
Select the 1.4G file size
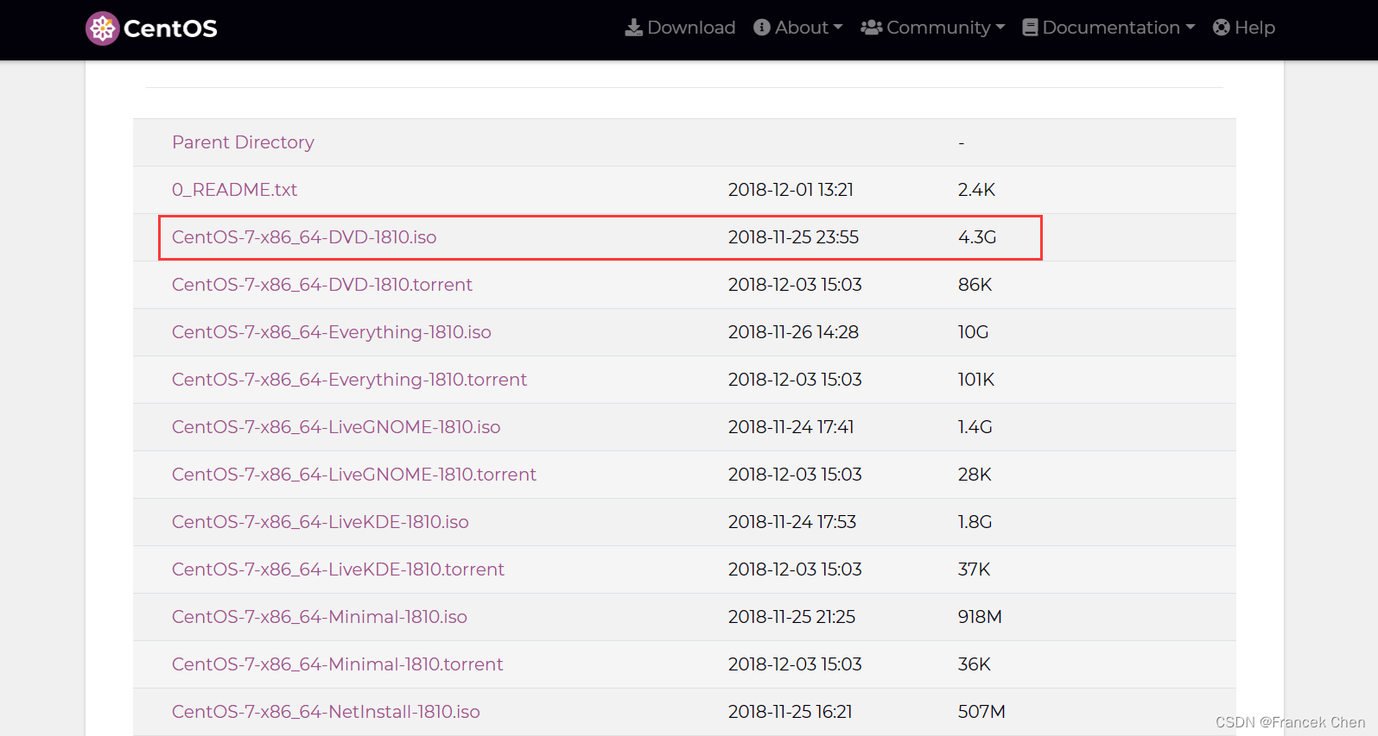[x=975, y=427]
